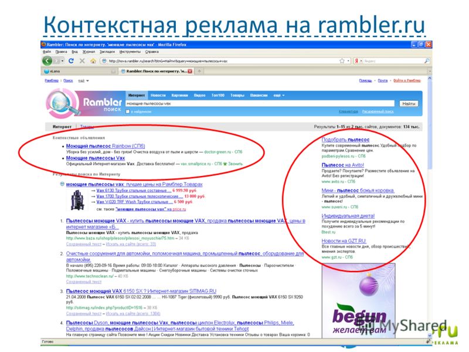Open the history dropdown next to the Forward arrow

tap(62, 61)
